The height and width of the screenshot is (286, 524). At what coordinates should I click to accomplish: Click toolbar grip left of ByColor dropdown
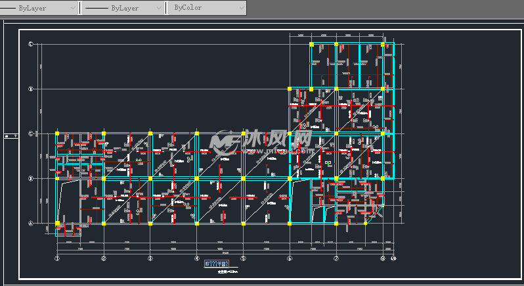(167, 8)
